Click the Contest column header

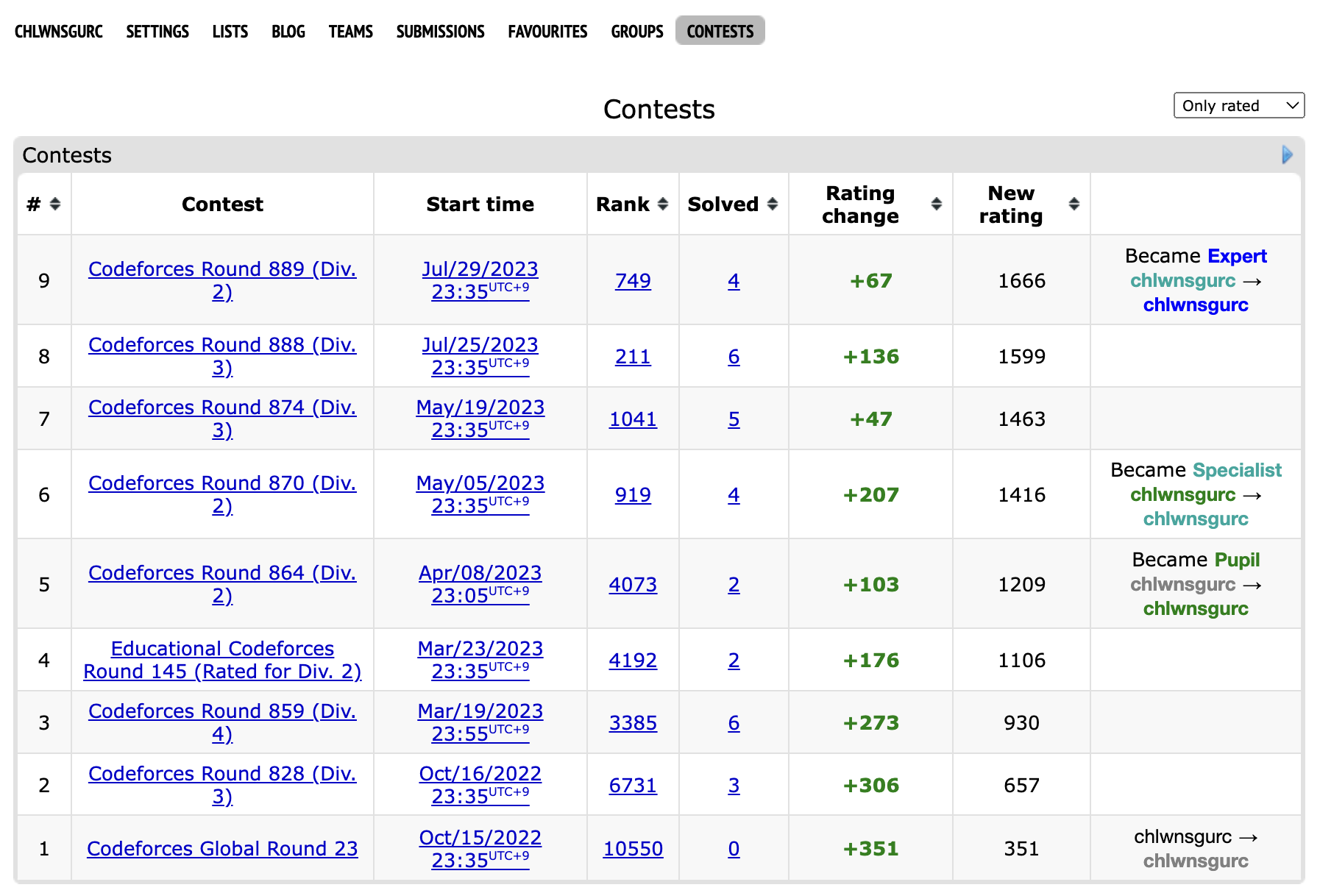click(222, 204)
